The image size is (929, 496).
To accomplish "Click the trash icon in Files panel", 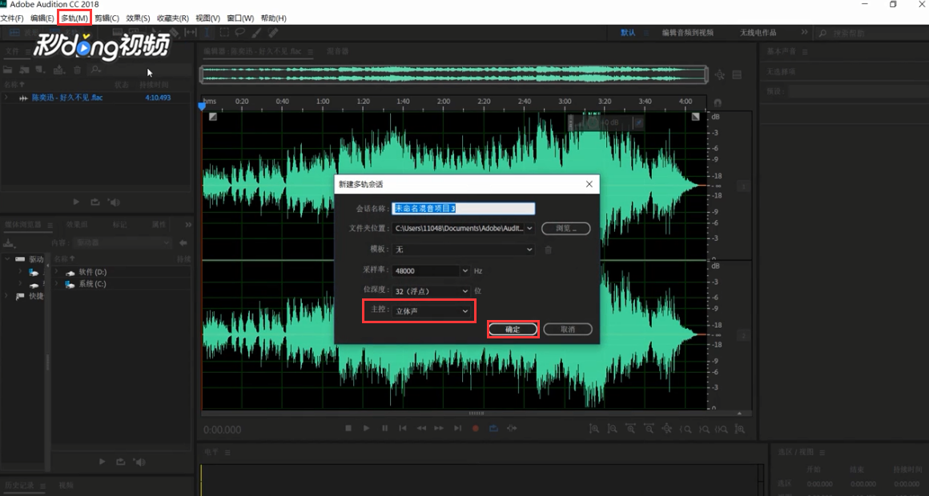I will 77,70.
